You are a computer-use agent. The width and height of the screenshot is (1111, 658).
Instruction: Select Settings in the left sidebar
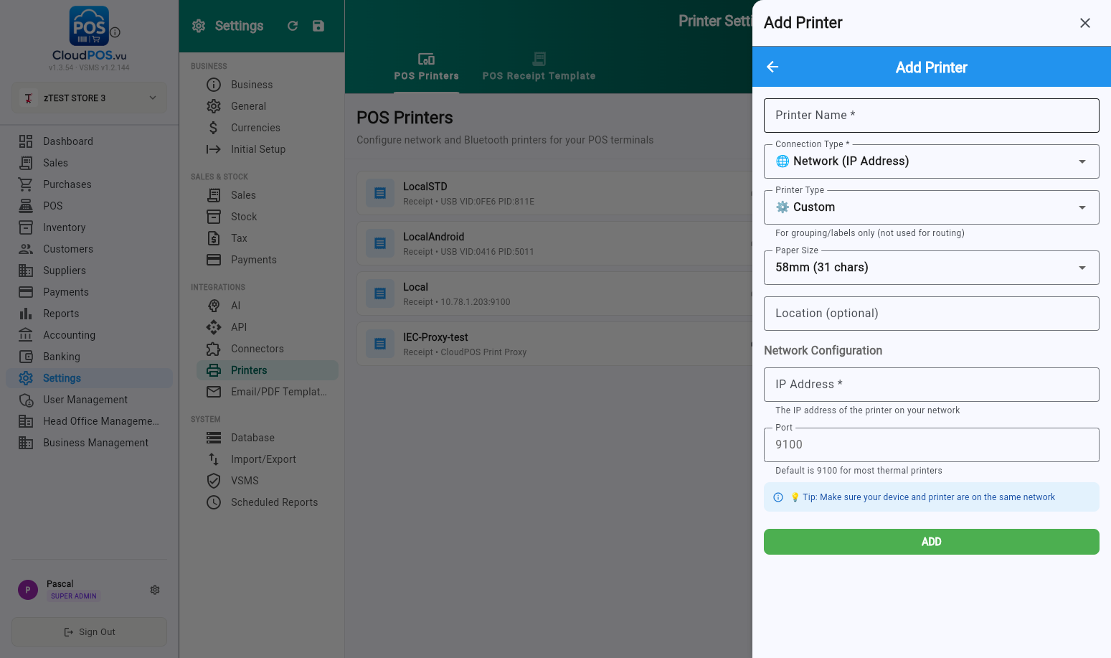pos(89,378)
